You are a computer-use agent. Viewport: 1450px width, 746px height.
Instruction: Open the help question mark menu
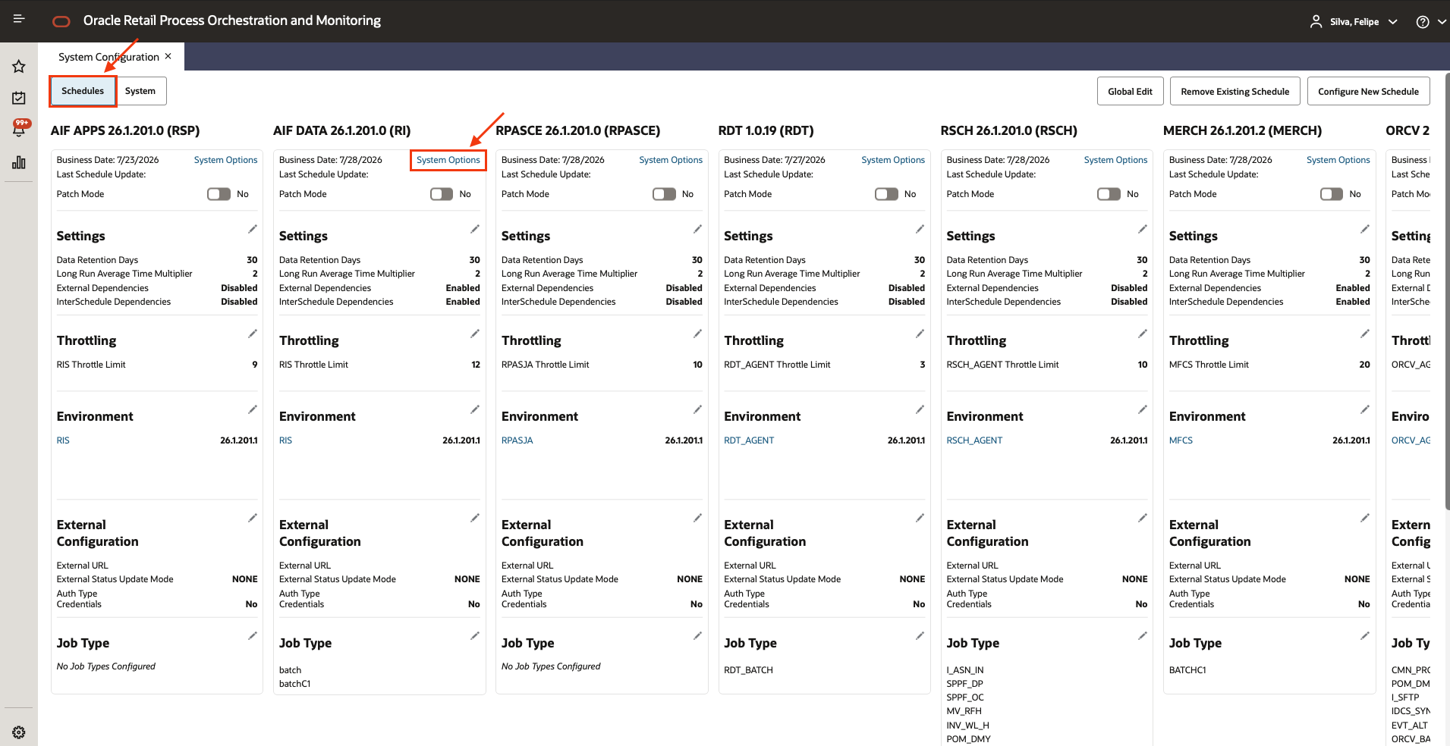pos(1423,22)
